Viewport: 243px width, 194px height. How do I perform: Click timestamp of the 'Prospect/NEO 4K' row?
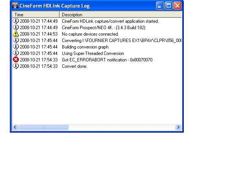tap(39, 28)
